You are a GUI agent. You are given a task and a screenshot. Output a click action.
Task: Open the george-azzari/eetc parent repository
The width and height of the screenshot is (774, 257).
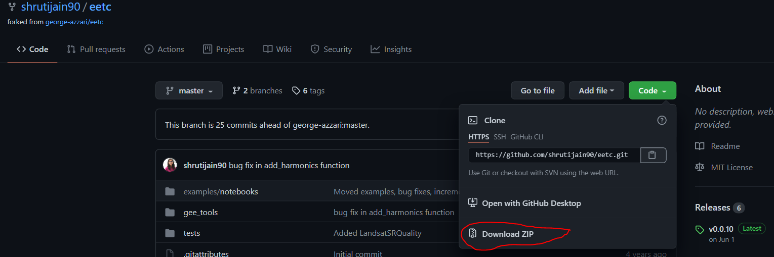(x=74, y=22)
